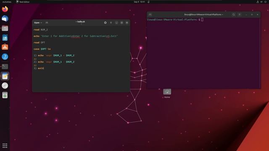Image resolution: width=269 pixels, height=151 pixels.
Task: Click notification bell beside the clock
Action: click(148, 2)
